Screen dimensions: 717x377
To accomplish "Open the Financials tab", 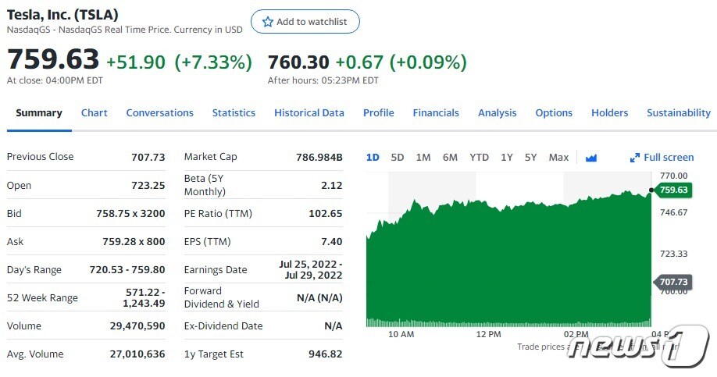I will pyautogui.click(x=436, y=113).
